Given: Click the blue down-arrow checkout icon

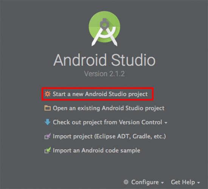Looking at the screenshot, I should pyautogui.click(x=47, y=122).
